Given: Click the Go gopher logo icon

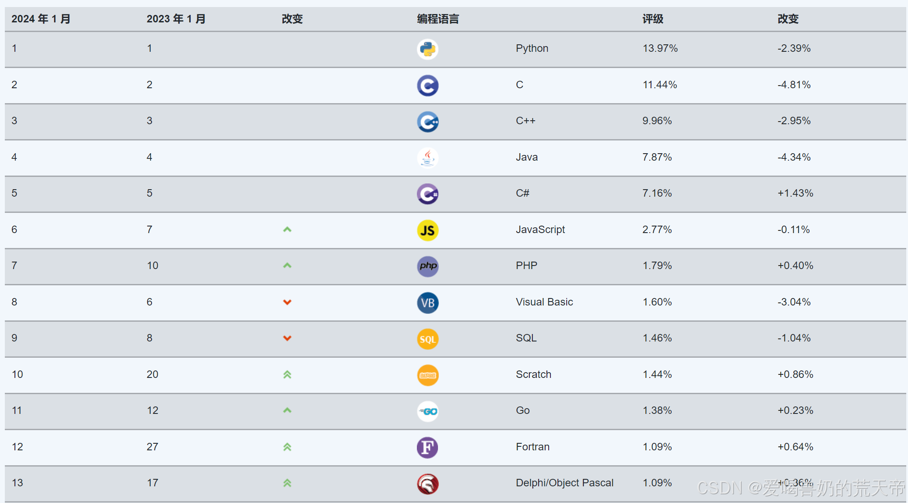Looking at the screenshot, I should pyautogui.click(x=427, y=411).
